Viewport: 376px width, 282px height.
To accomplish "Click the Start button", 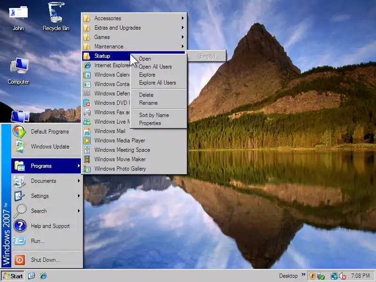I will click(x=13, y=276).
